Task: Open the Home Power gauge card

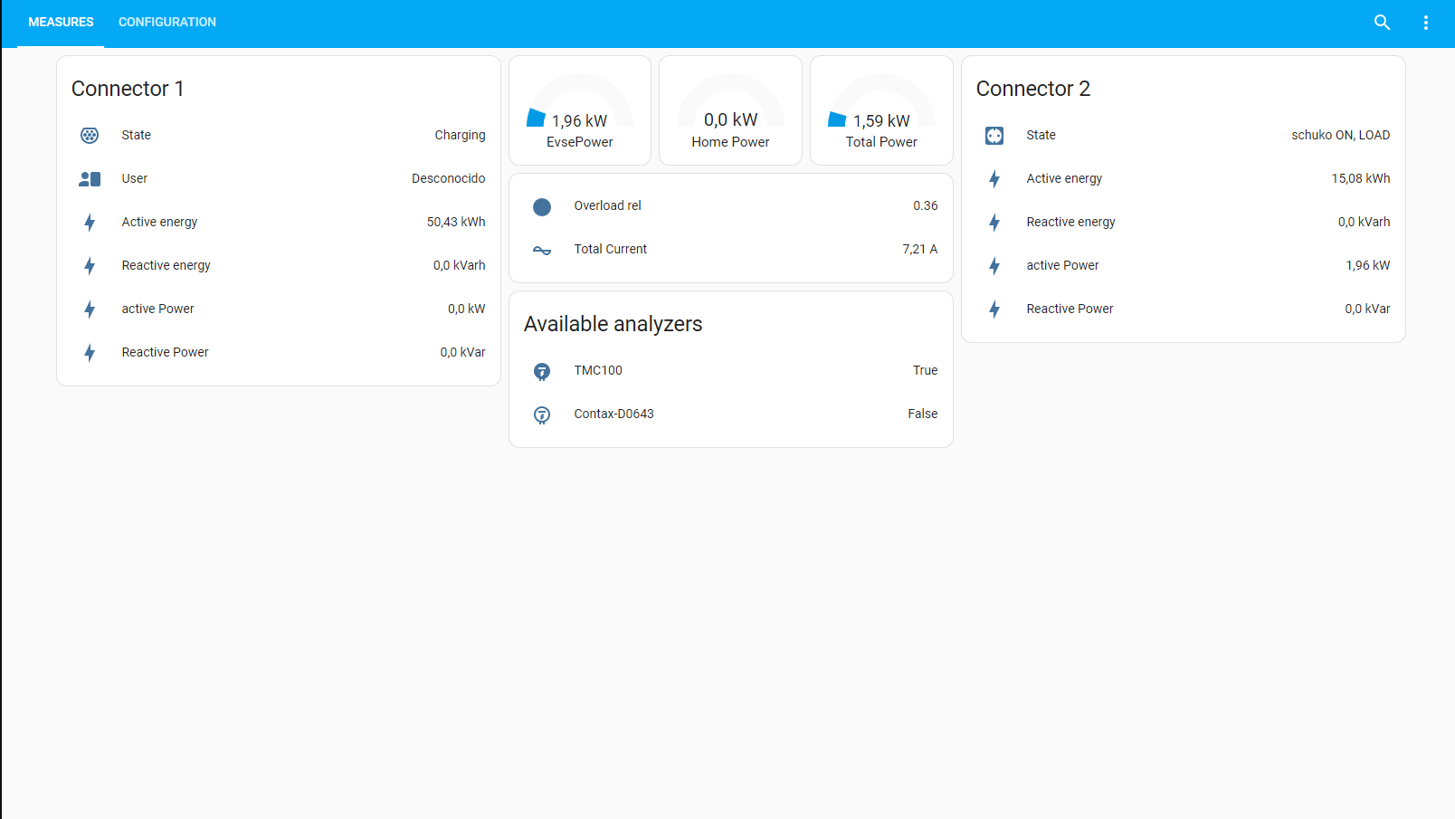Action: (x=730, y=110)
